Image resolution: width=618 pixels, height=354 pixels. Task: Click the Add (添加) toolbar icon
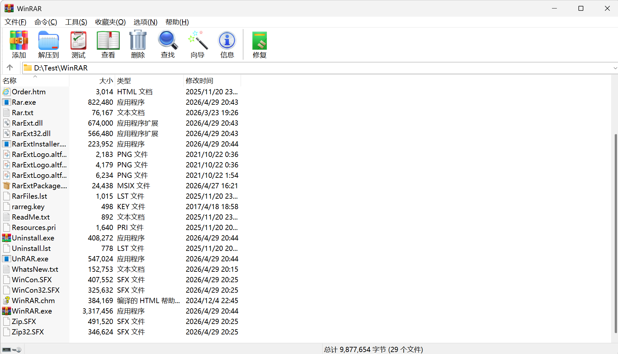(x=19, y=44)
